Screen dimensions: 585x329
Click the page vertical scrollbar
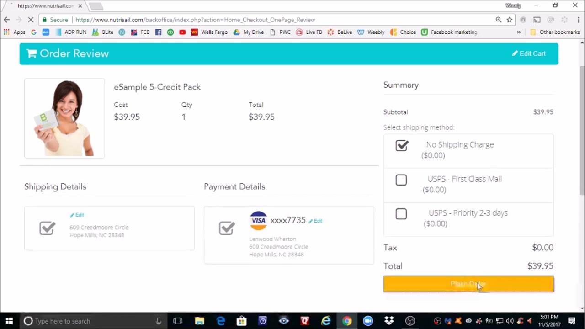(x=582, y=130)
